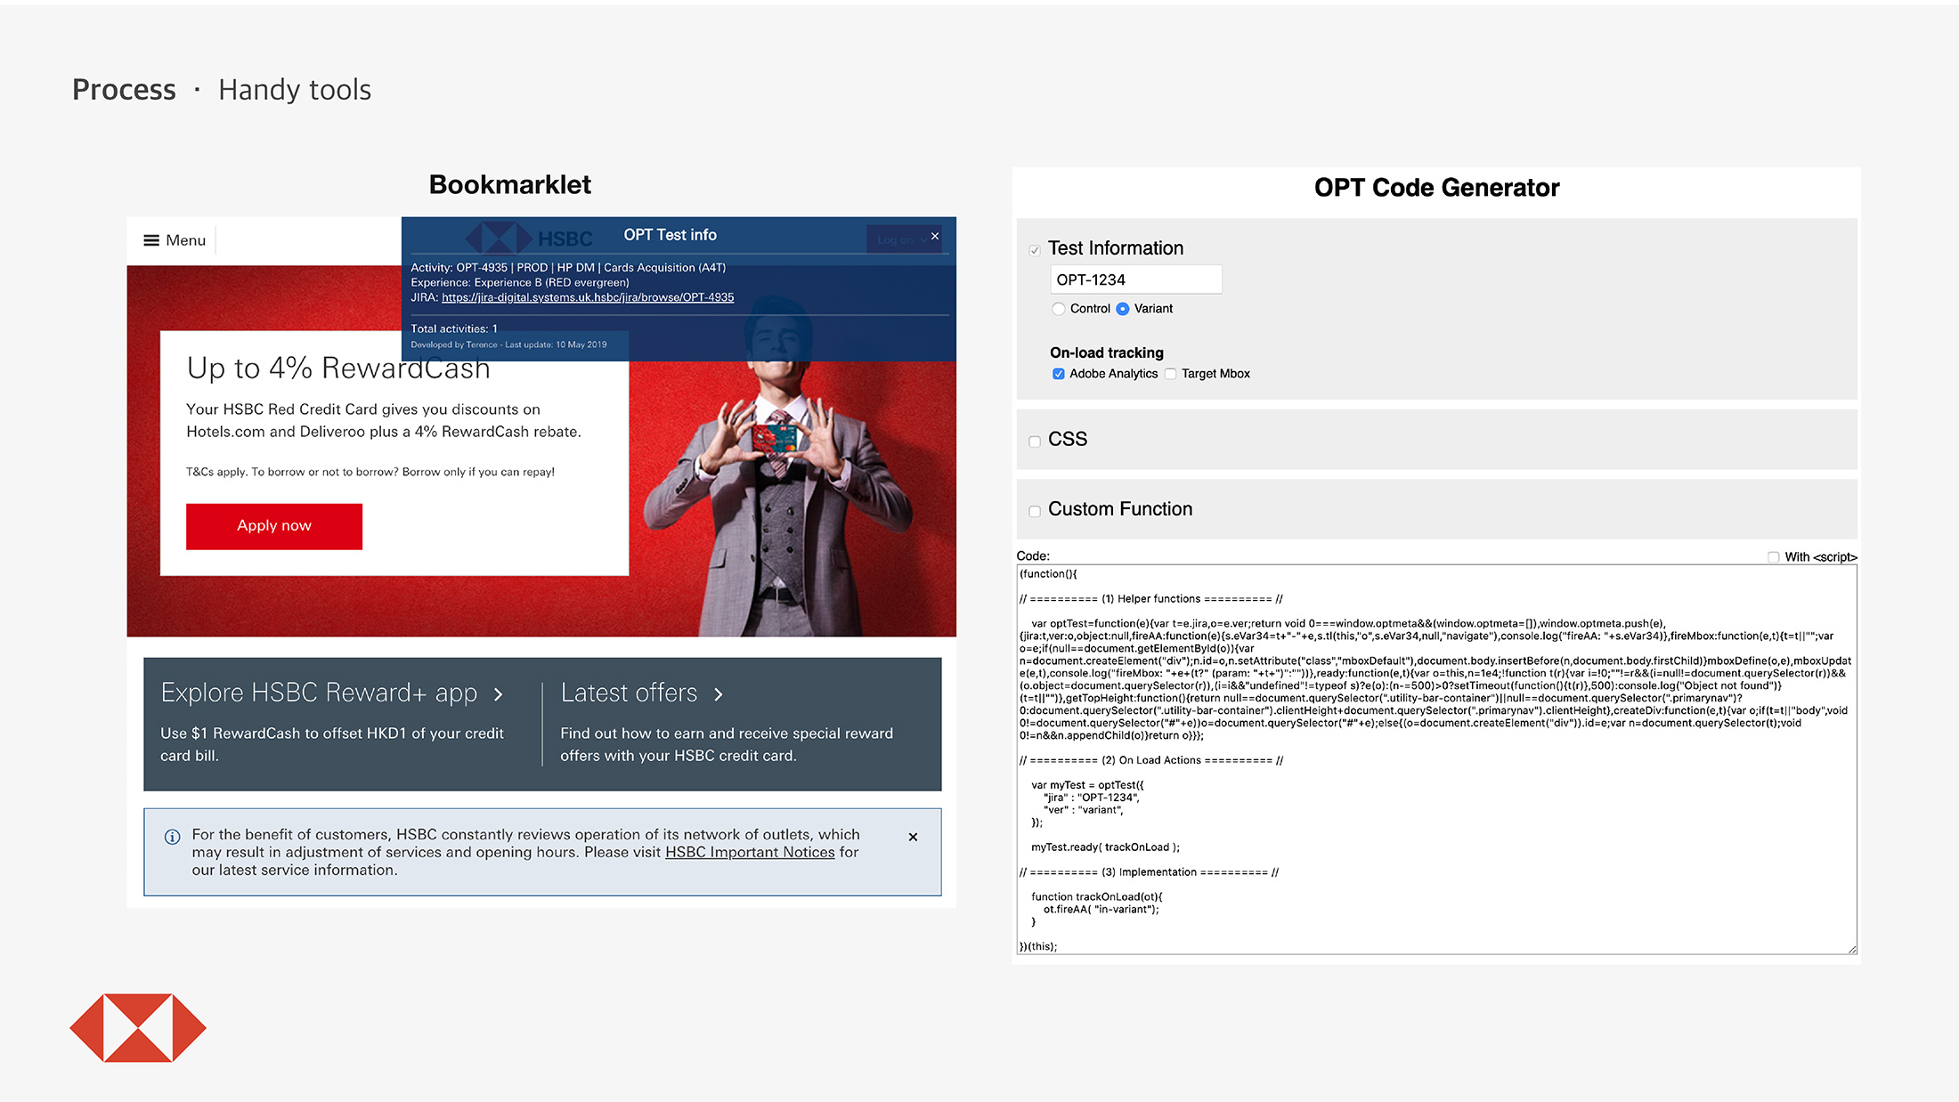Select the Control radio button

tap(1059, 309)
